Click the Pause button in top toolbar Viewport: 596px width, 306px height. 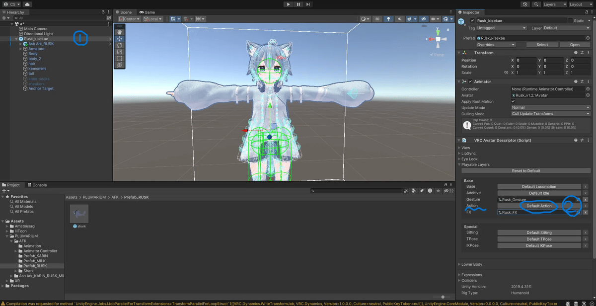point(298,4)
